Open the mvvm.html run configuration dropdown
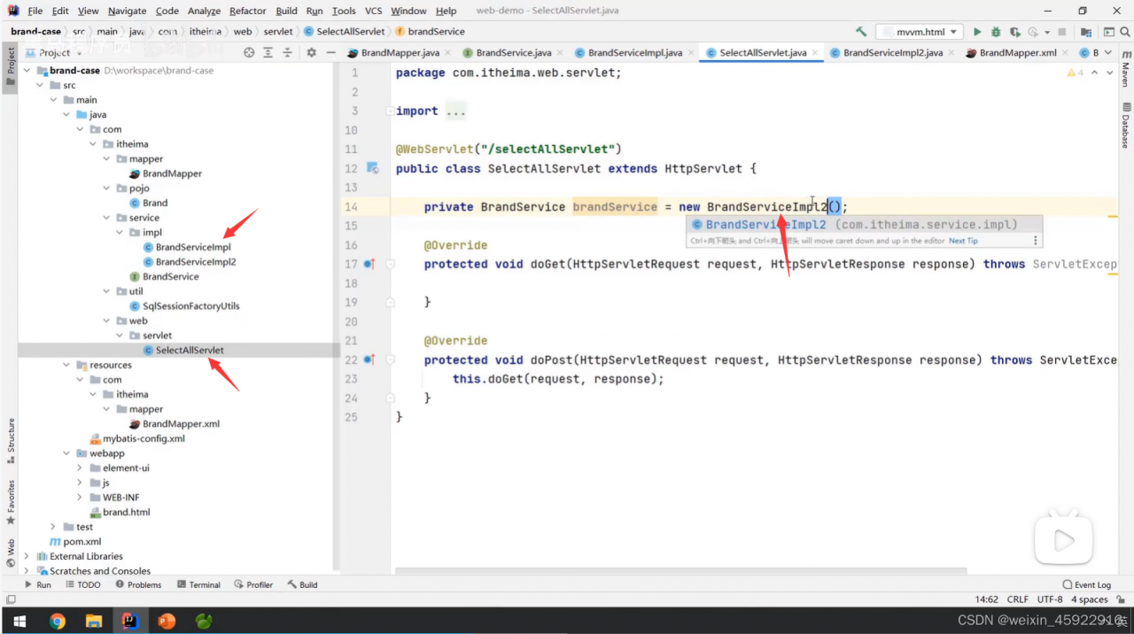Screen dimensions: 1134x634 [919, 32]
